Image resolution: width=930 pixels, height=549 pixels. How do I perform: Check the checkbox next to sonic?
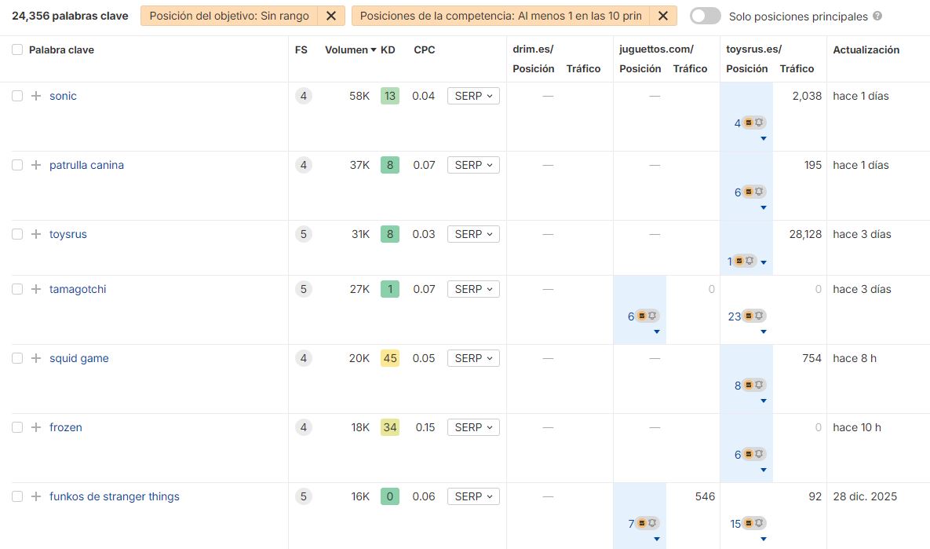(x=17, y=96)
